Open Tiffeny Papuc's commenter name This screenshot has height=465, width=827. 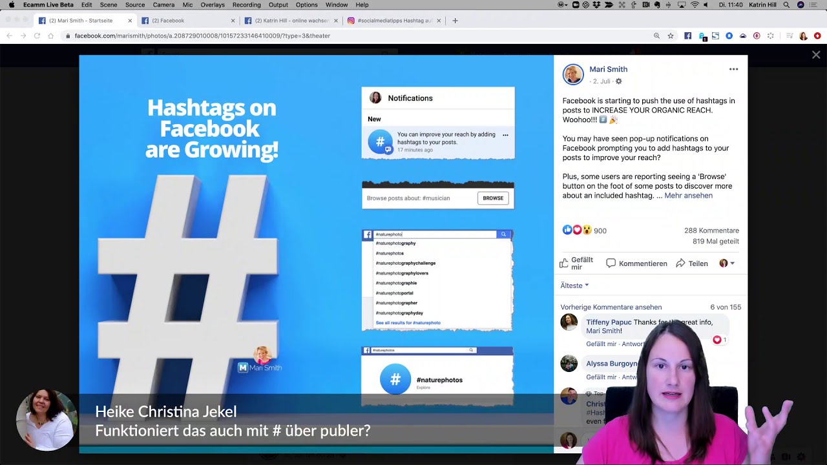point(609,322)
